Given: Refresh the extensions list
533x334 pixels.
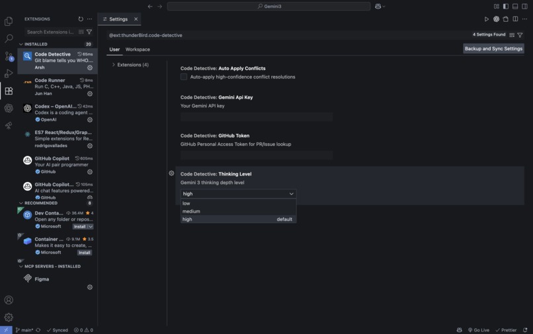Looking at the screenshot, I should (81, 19).
